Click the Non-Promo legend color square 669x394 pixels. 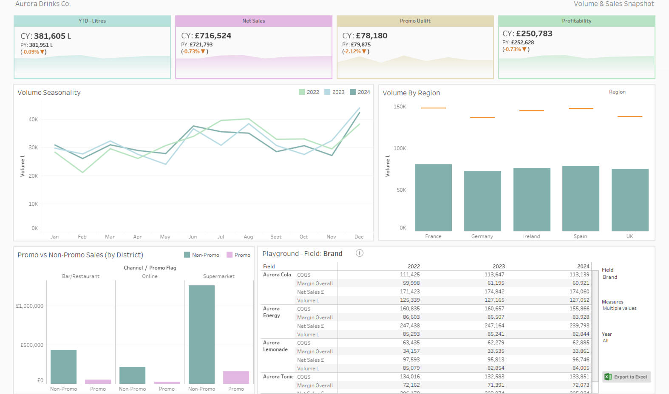(187, 255)
